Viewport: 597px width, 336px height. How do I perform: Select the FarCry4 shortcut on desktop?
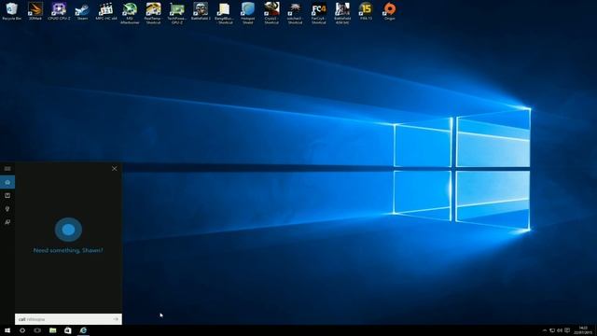tap(319, 13)
